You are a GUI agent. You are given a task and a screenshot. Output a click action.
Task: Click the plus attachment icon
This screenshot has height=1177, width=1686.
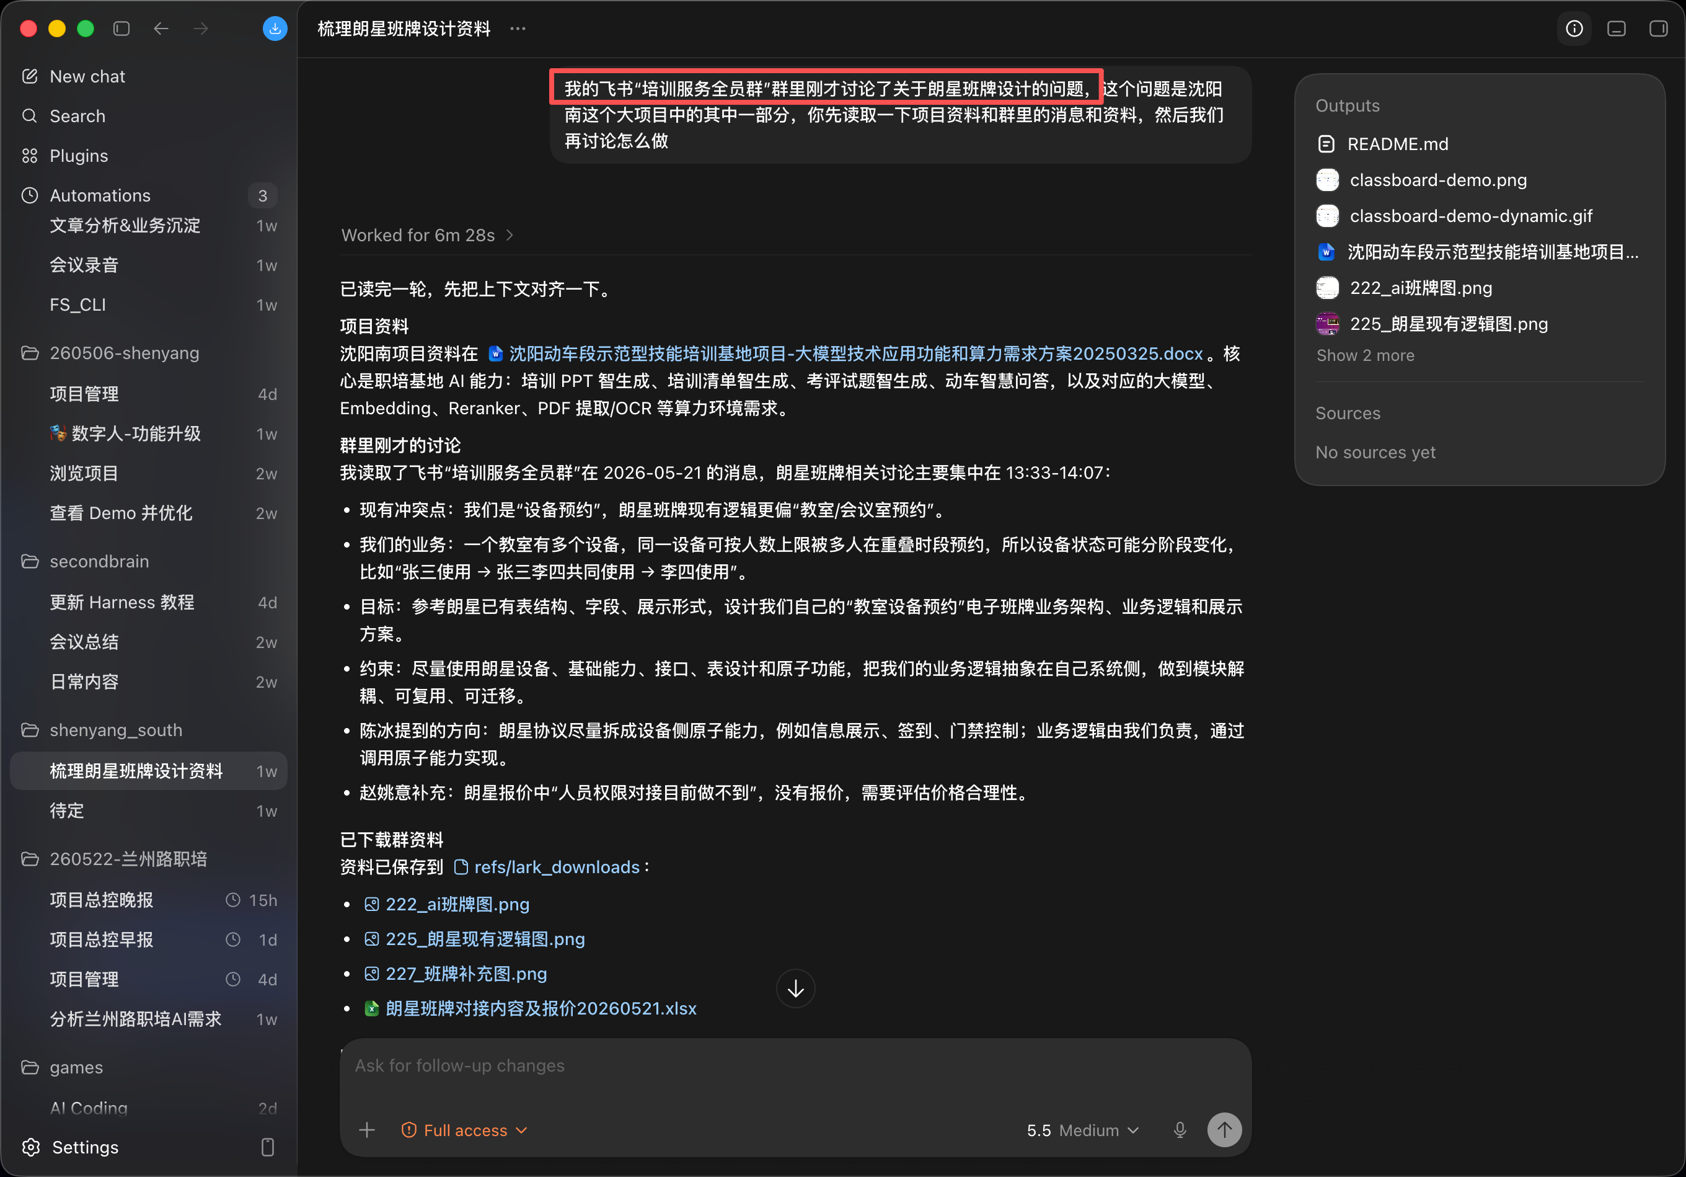367,1130
